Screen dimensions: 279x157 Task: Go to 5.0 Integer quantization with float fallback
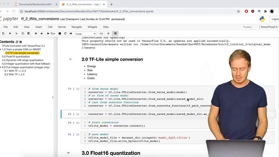(x=26, y=64)
